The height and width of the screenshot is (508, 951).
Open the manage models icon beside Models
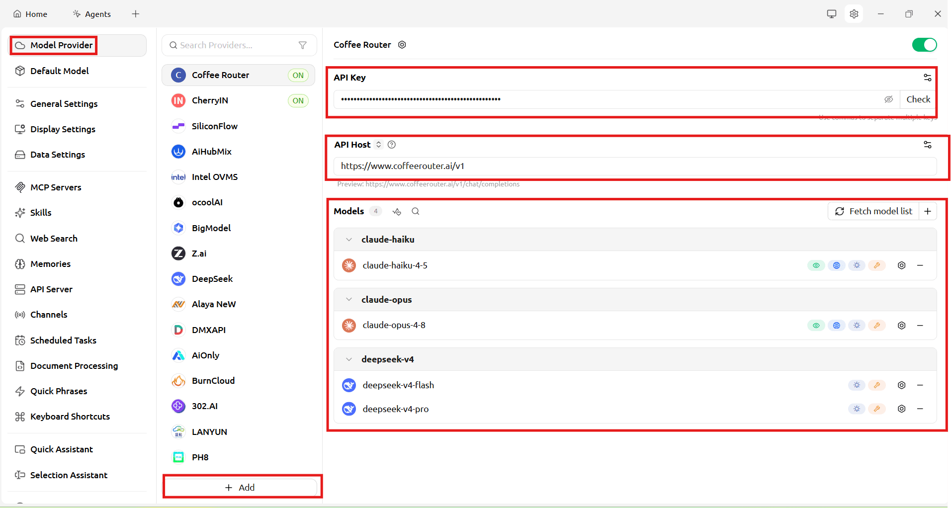[x=397, y=212]
